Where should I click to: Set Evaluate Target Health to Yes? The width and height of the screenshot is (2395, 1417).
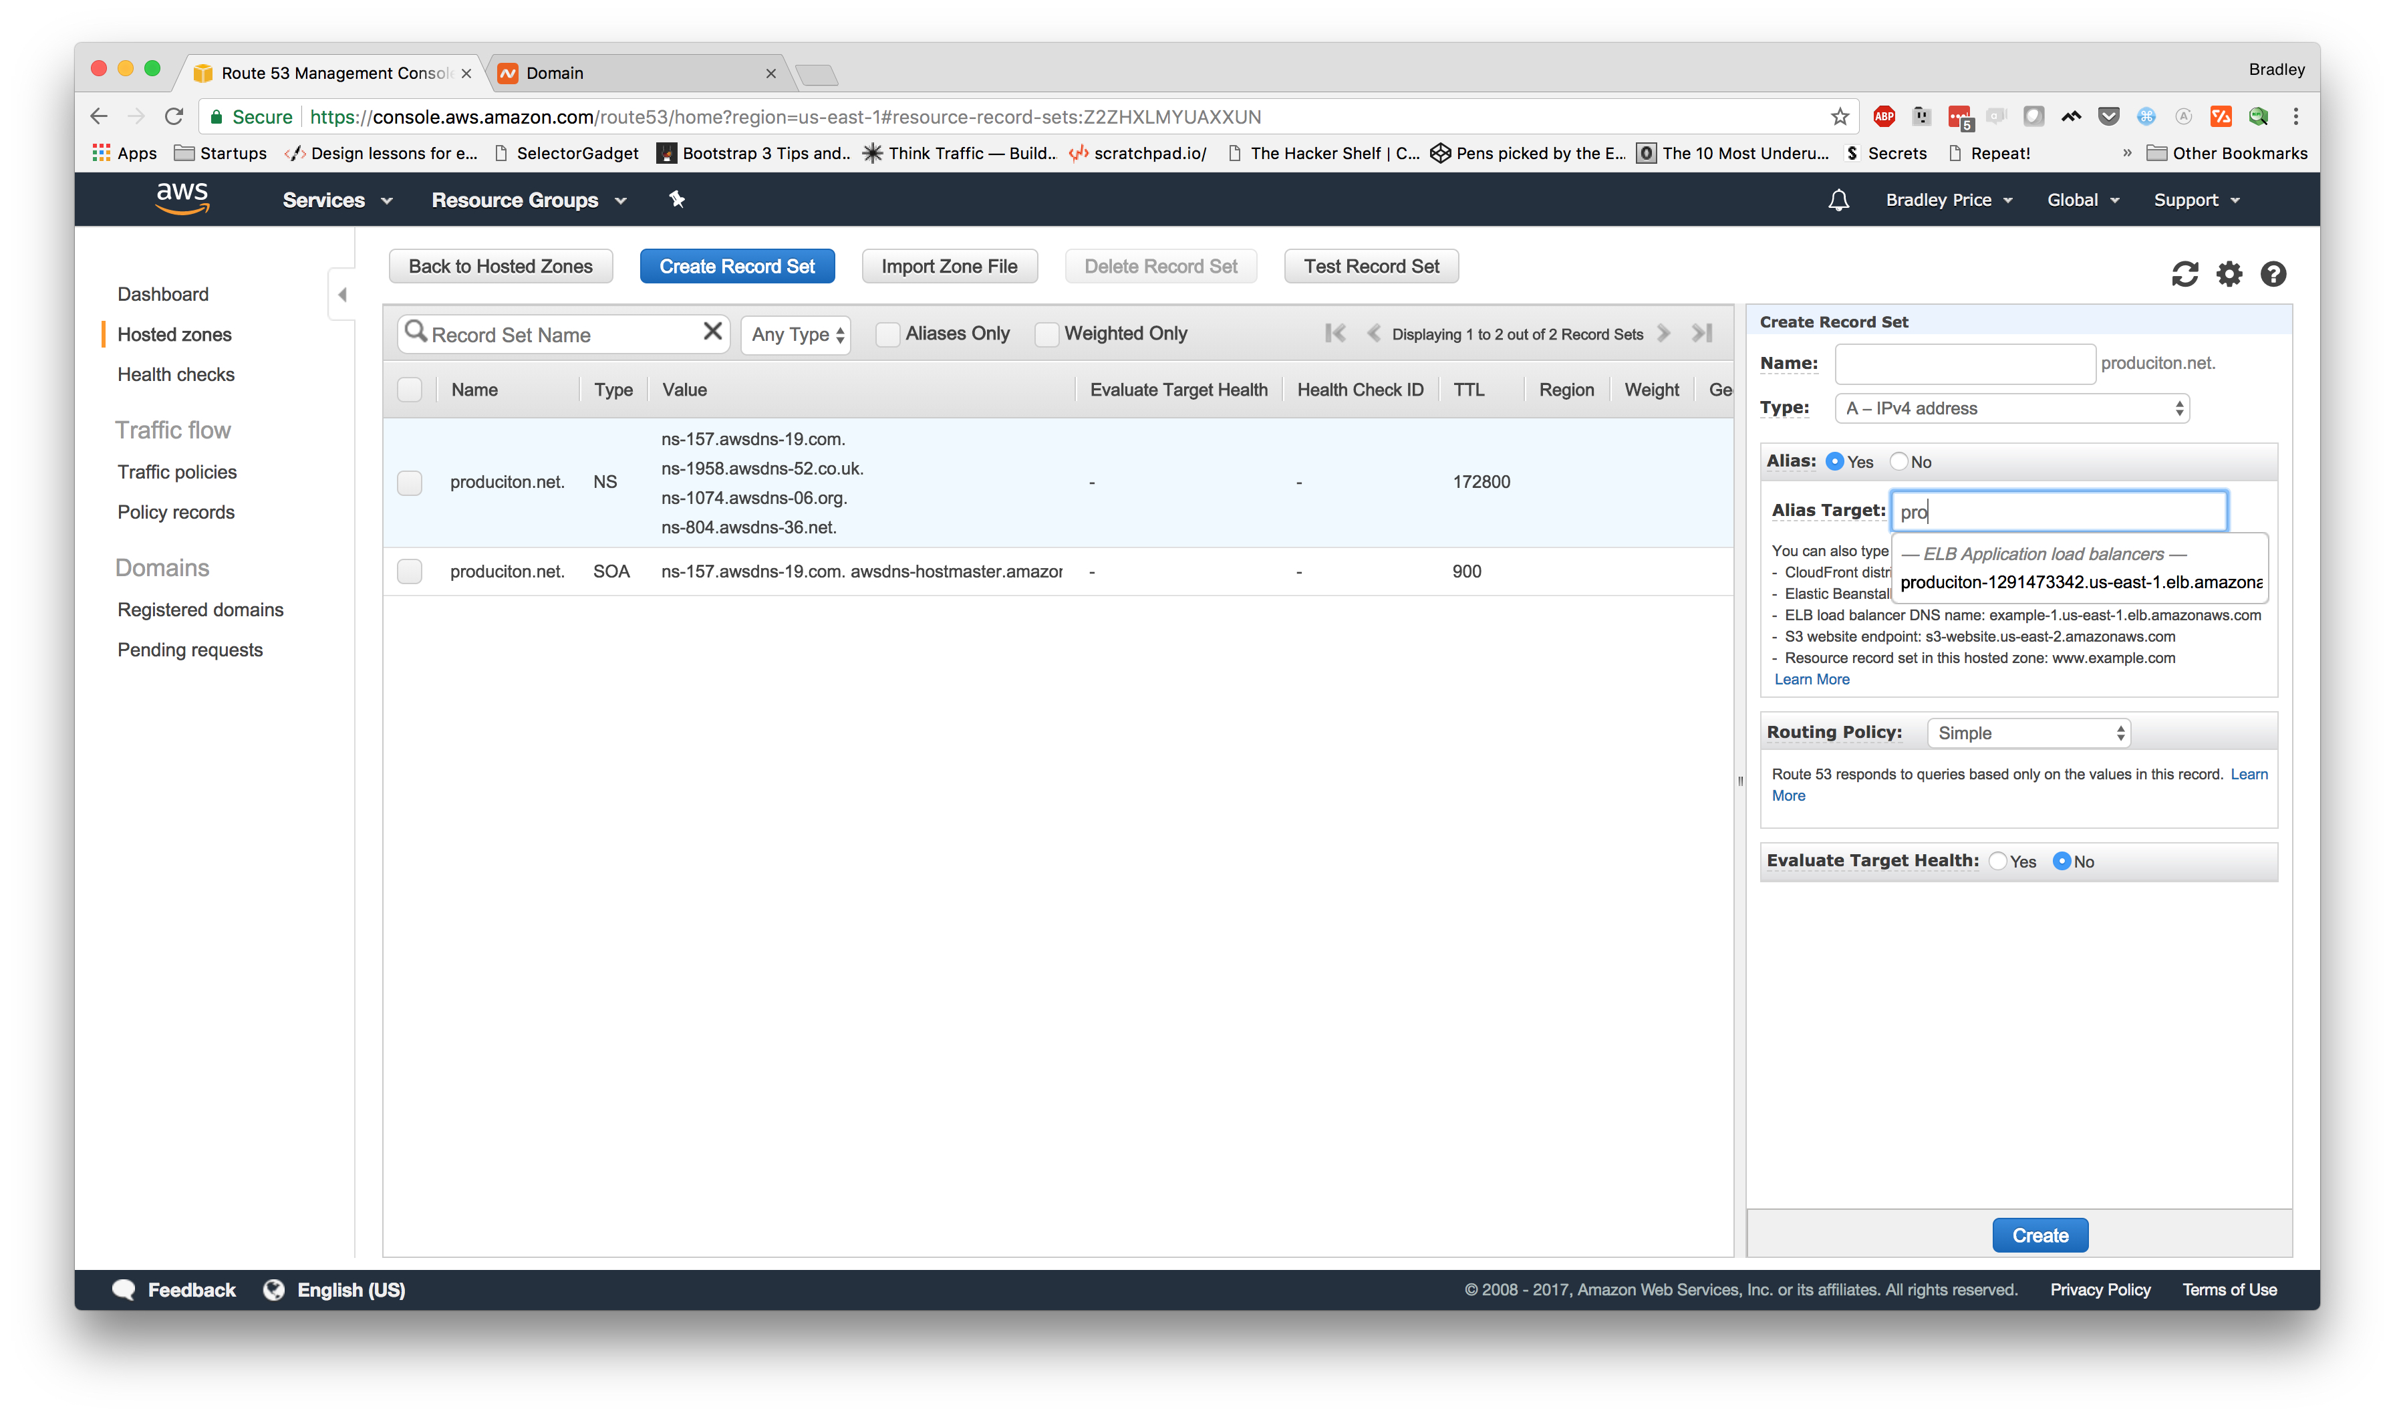coord(1998,862)
